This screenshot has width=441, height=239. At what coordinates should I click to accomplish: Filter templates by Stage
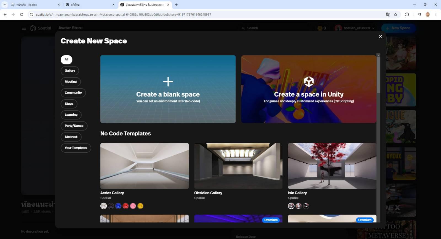click(69, 104)
